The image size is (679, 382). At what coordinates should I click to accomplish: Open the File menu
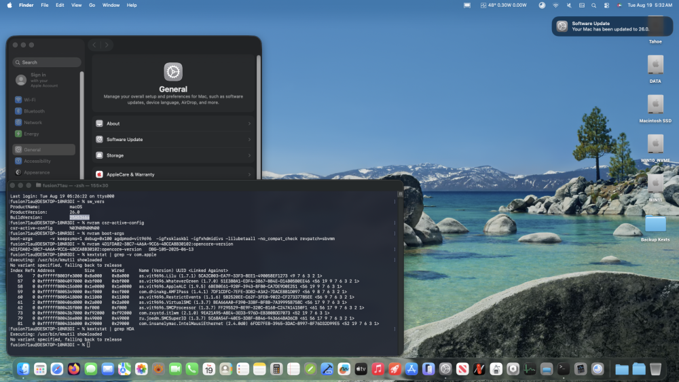pyautogui.click(x=45, y=5)
